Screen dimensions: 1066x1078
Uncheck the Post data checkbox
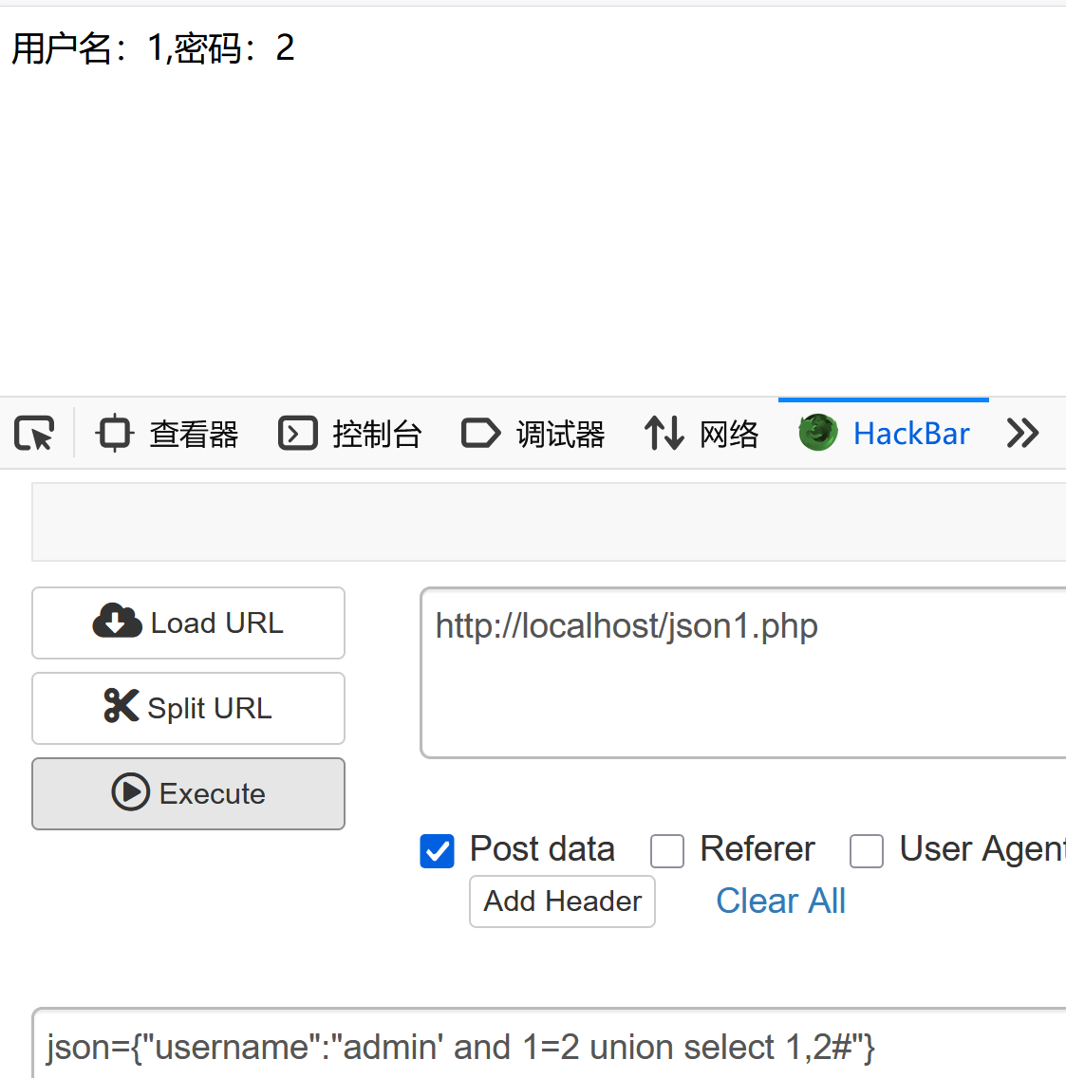[x=438, y=851]
